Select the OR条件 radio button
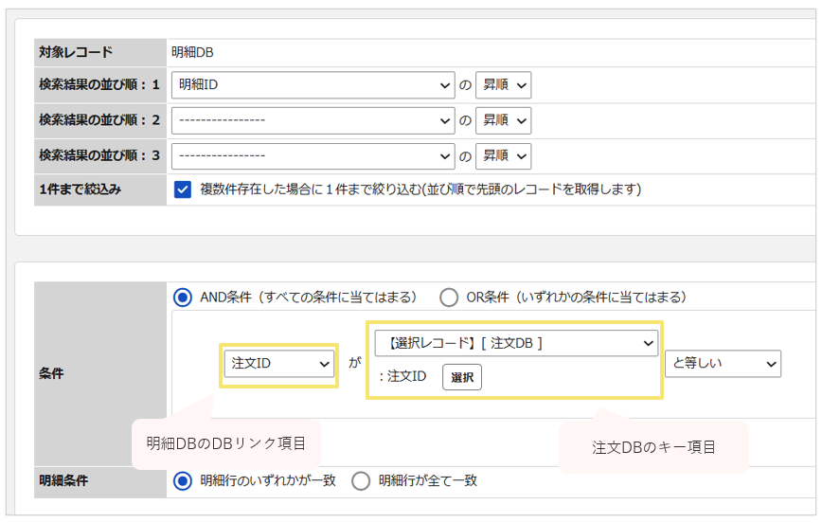The image size is (822, 523). point(449,298)
